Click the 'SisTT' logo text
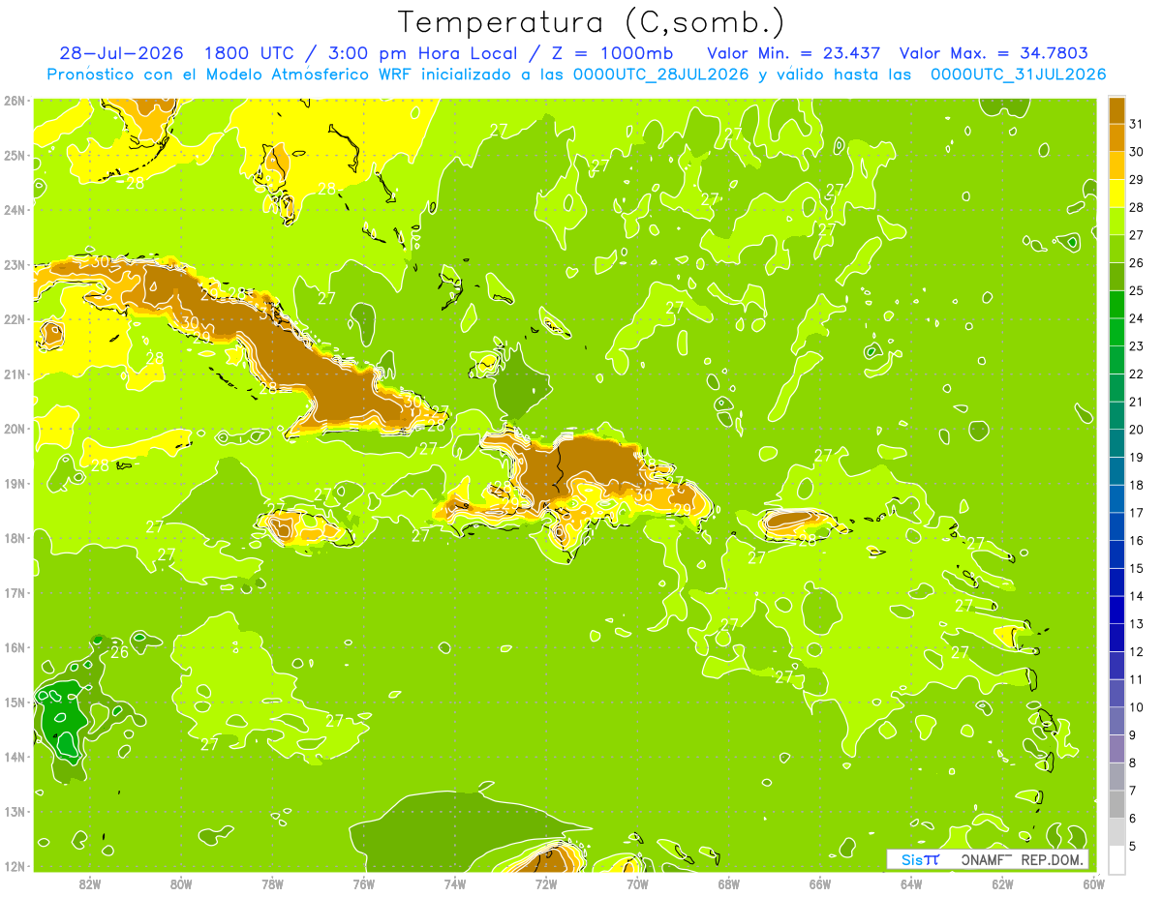 (x=920, y=859)
